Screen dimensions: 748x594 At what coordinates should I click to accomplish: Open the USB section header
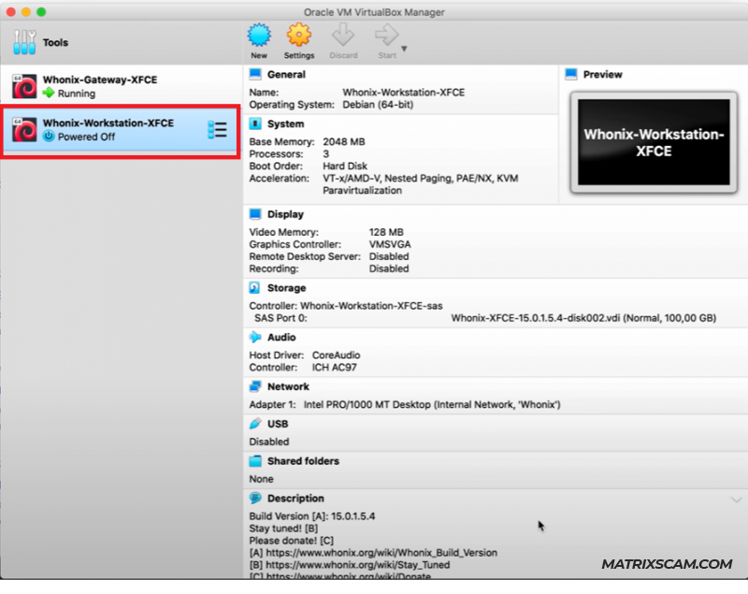point(278,424)
